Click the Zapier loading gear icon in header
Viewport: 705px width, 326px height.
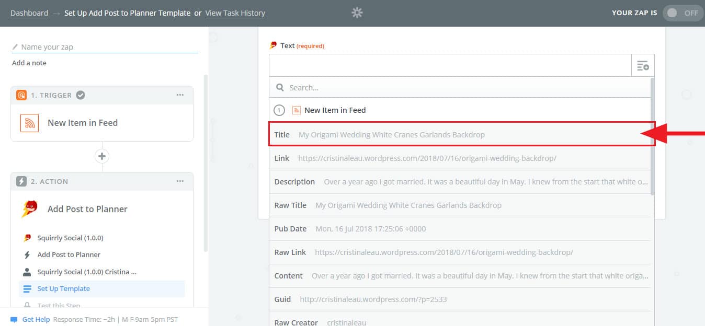click(x=357, y=13)
